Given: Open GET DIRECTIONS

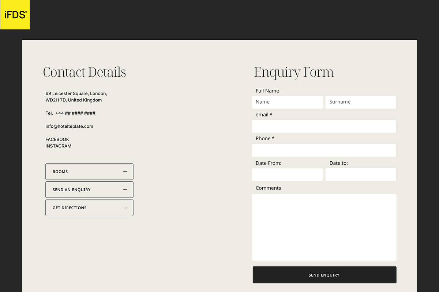Looking at the screenshot, I should [x=89, y=208].
